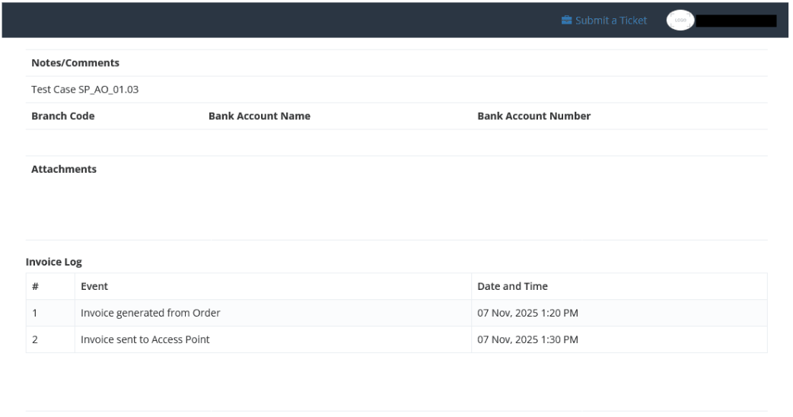Click the Attachments section heading
Viewport: 793px width, 417px height.
click(x=64, y=169)
